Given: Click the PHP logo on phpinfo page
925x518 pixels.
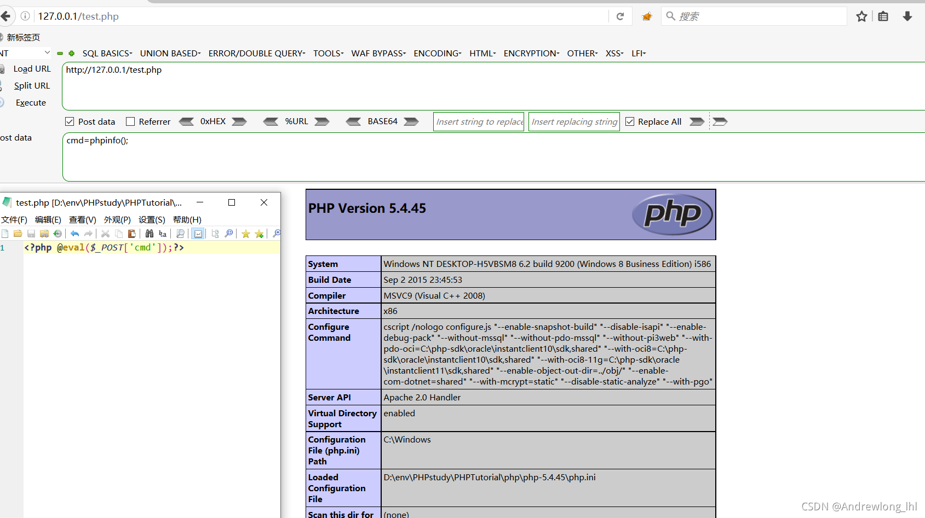Looking at the screenshot, I should coord(672,214).
